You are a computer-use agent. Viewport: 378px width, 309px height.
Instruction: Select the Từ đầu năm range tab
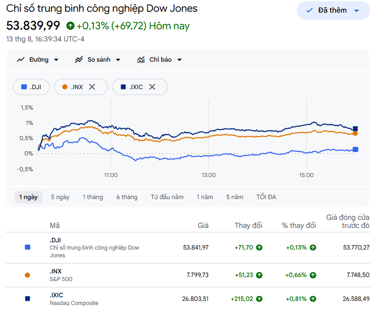click(x=167, y=197)
